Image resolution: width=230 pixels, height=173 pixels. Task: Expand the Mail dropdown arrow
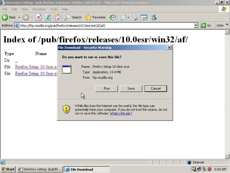click(128, 17)
